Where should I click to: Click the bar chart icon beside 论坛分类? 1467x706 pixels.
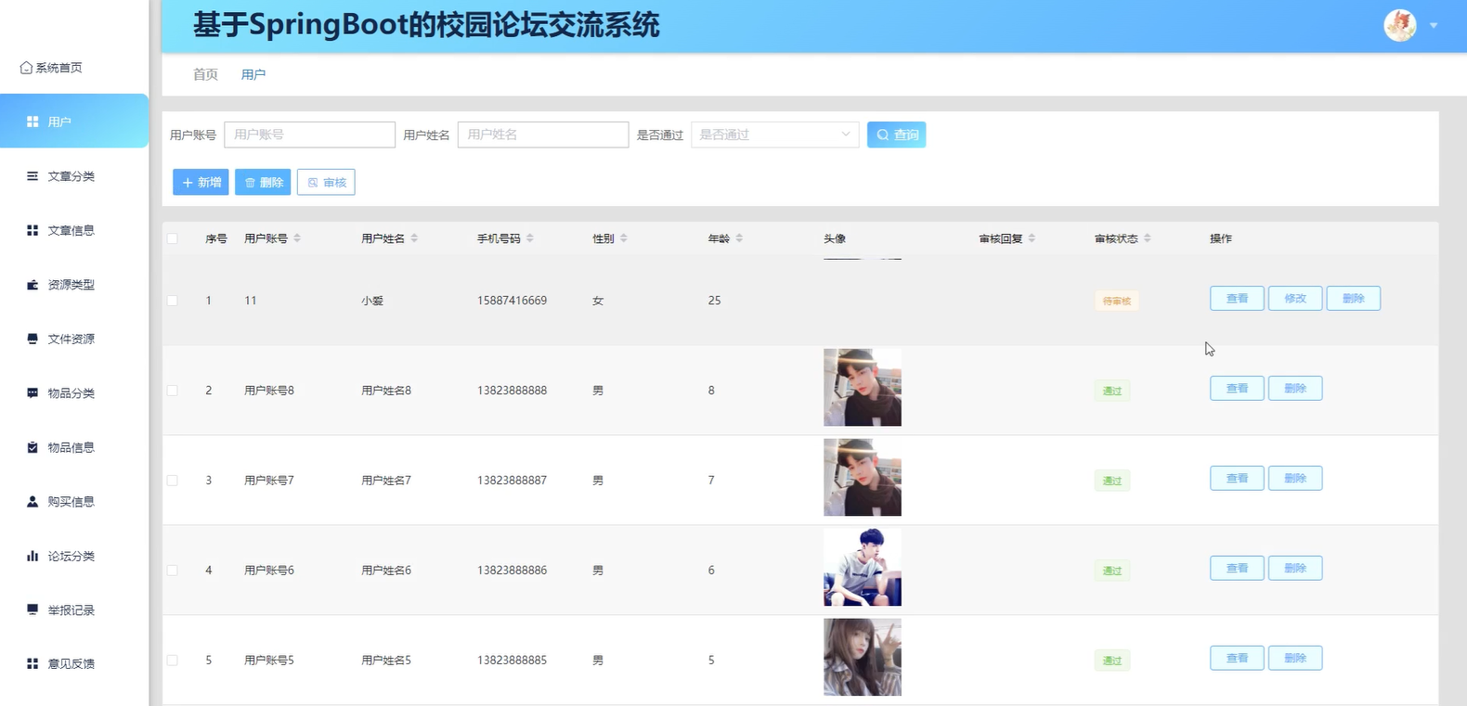[32, 556]
